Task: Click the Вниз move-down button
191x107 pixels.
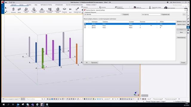Action: [181, 32]
